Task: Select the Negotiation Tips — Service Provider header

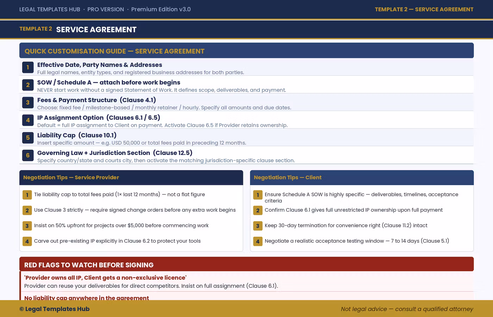Action: pyautogui.click(x=71, y=178)
